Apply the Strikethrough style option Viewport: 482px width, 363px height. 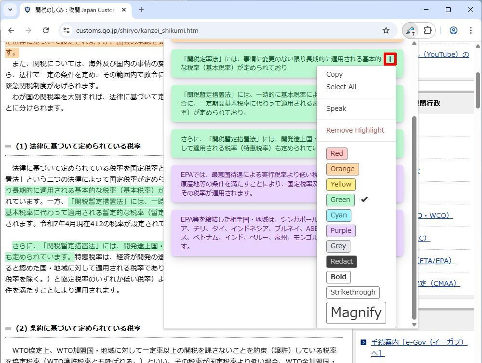pyautogui.click(x=353, y=292)
